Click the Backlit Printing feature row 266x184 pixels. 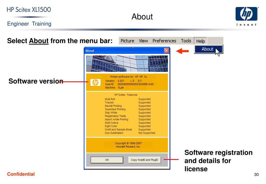(x=128, y=106)
